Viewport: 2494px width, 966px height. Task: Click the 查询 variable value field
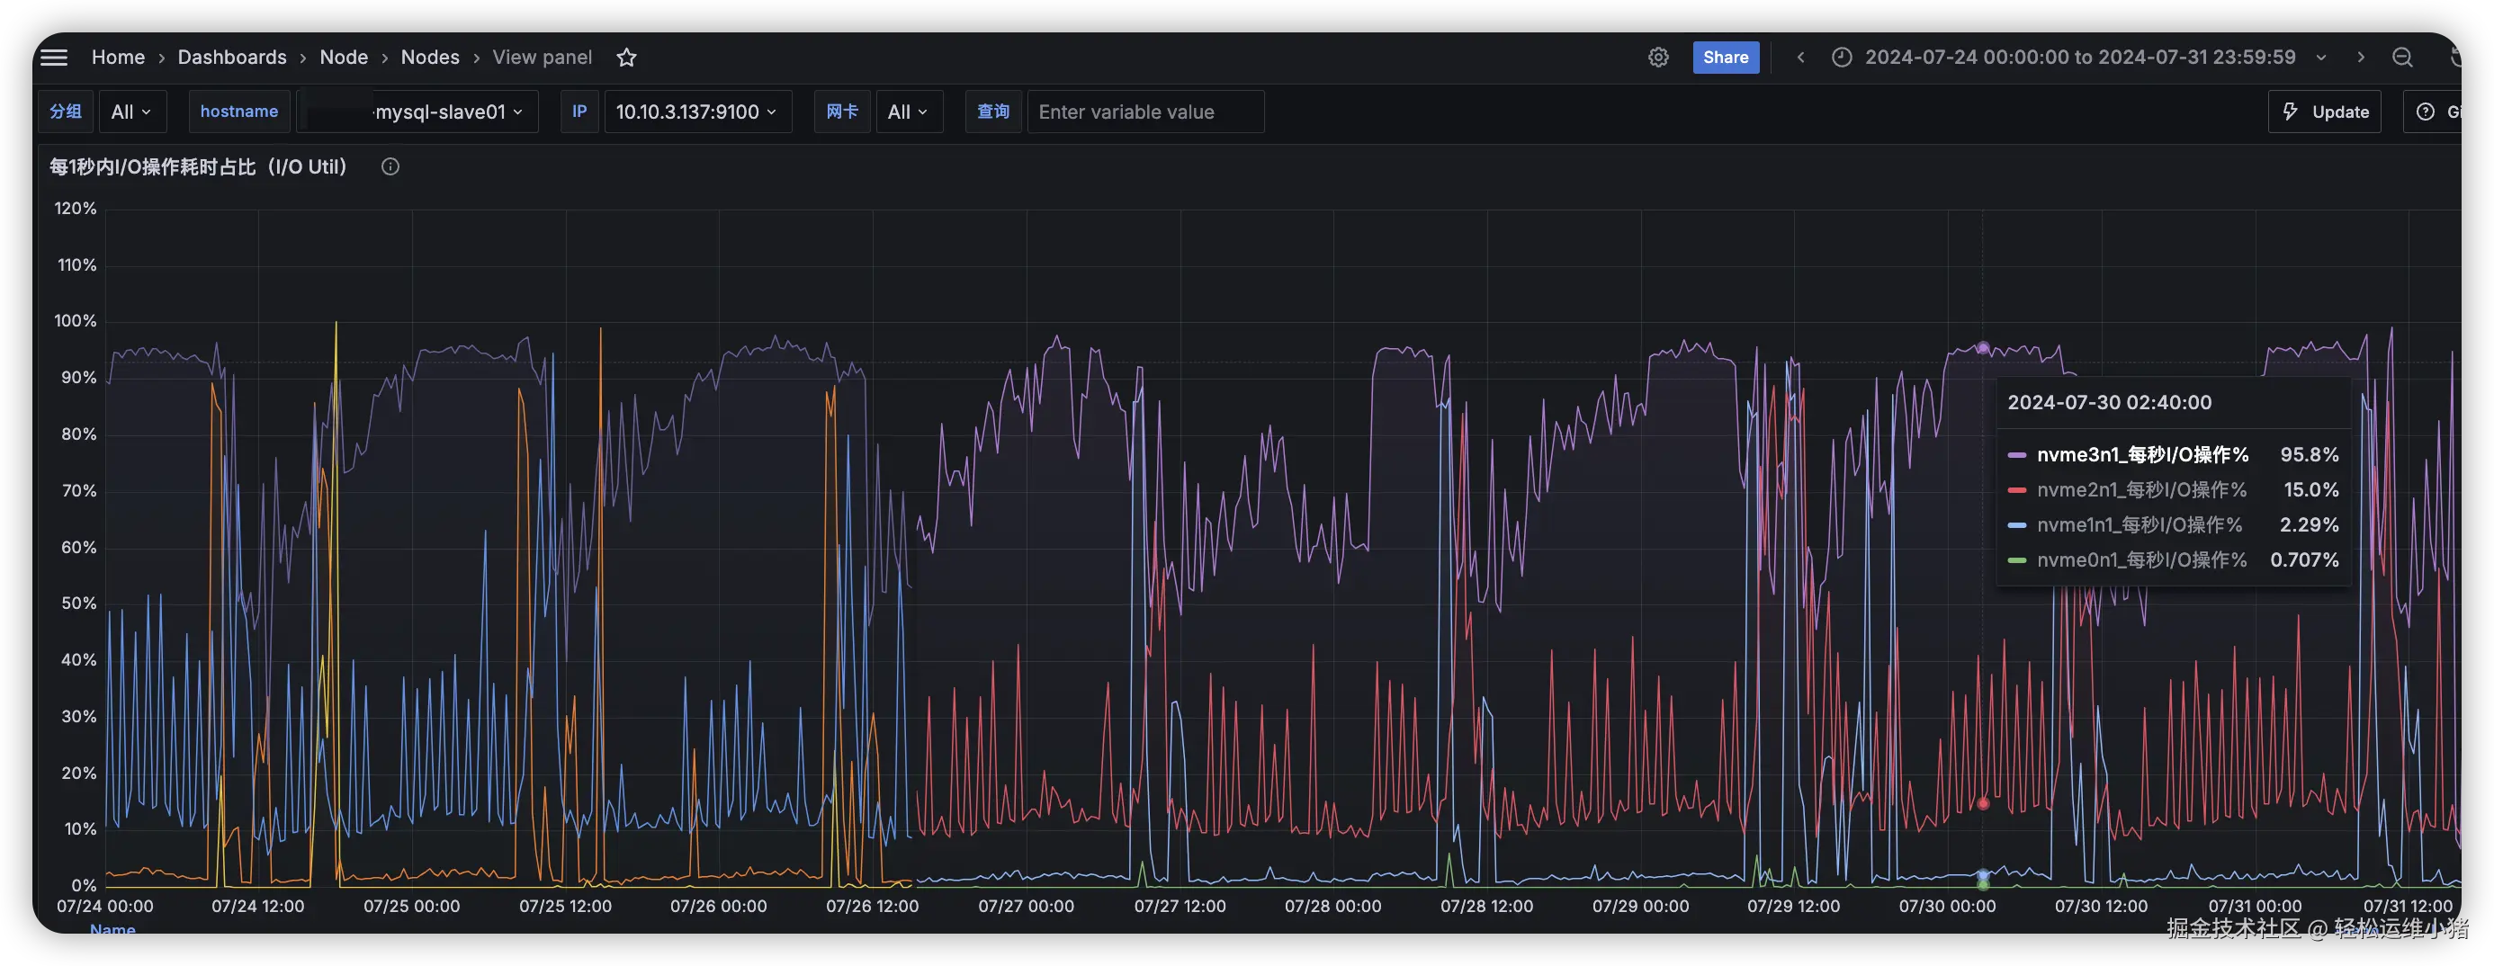[x=1145, y=112]
